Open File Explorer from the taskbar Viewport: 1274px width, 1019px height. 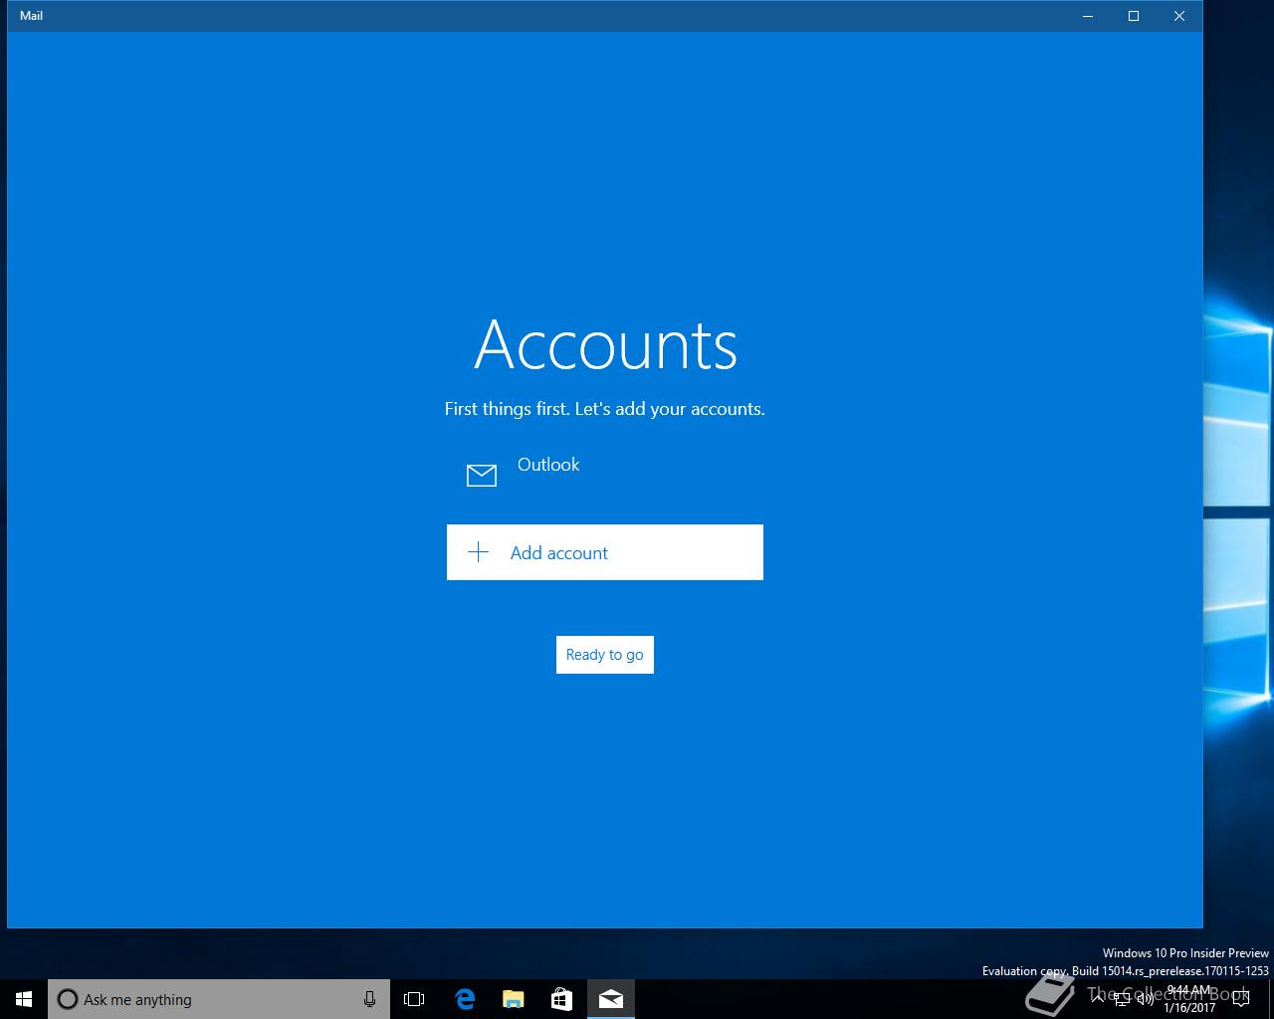[513, 999]
